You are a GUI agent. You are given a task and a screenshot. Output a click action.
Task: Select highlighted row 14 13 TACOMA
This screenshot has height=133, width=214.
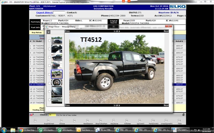pyautogui.click(x=37, y=85)
